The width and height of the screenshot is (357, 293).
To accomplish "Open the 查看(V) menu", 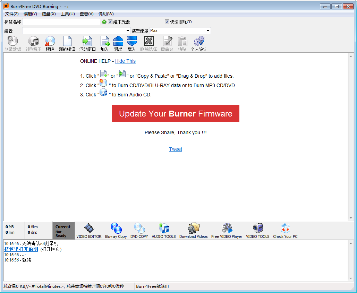I will coord(86,14).
